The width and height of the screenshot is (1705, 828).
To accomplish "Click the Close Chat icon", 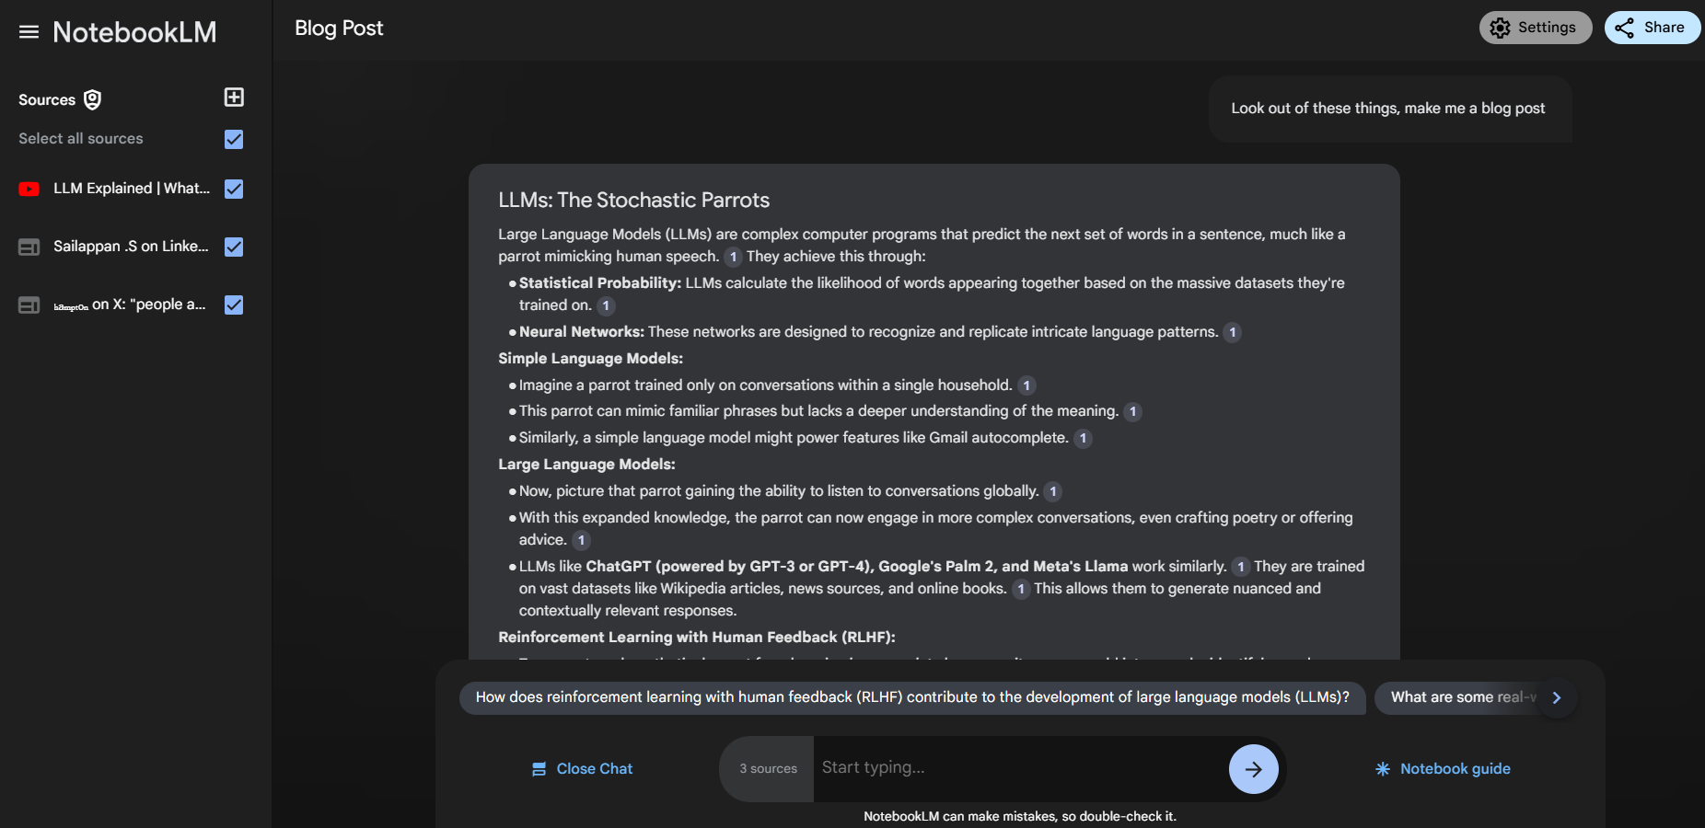I will tap(539, 769).
